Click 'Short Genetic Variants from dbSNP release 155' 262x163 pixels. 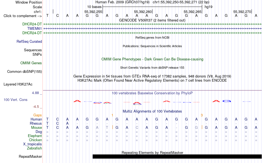pyautogui.click(x=152, y=68)
